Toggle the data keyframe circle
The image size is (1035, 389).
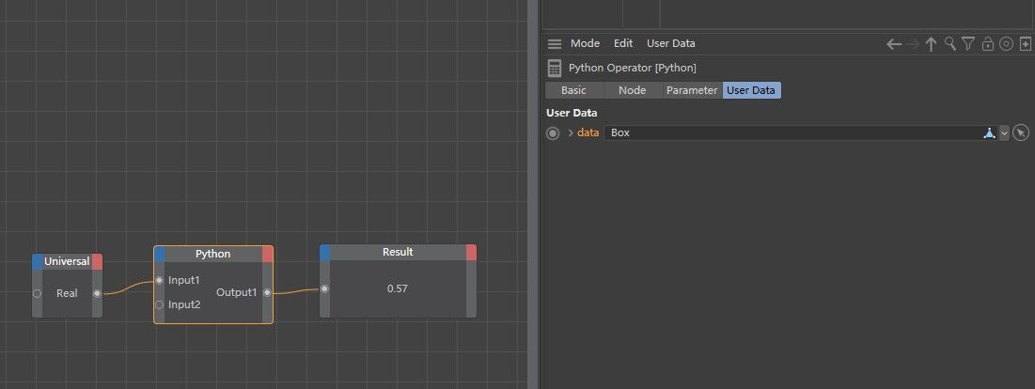coord(553,133)
